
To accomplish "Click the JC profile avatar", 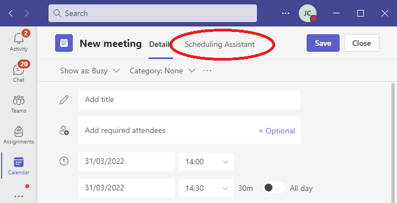I will [308, 13].
